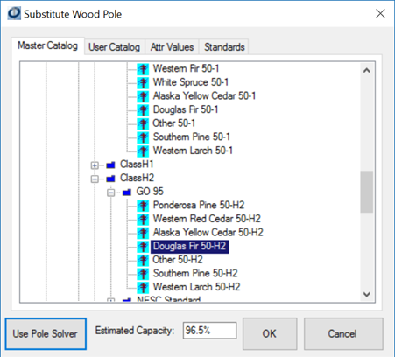Screen dimensions: 395x357
Task: Click the Southern Pine 50-H2 pole icon
Action: (x=143, y=274)
